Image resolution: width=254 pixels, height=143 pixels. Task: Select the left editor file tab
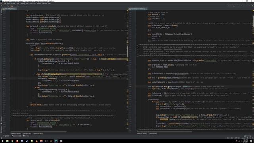(10, 9)
